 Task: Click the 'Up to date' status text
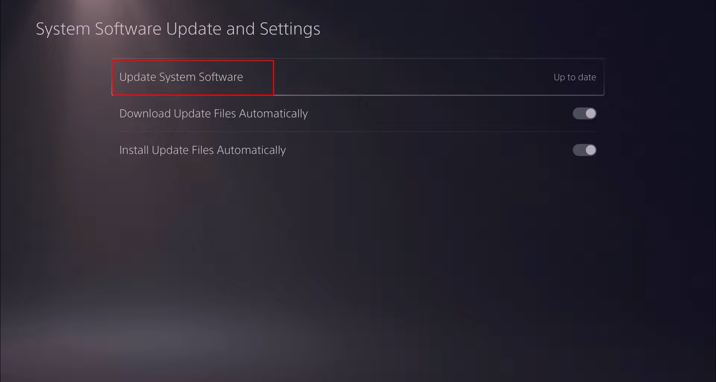[575, 77]
